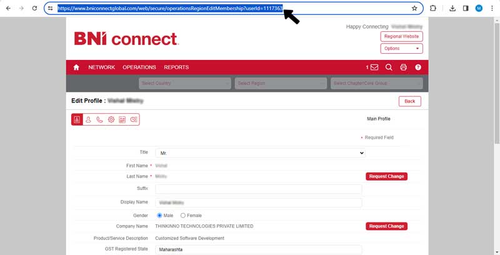Bookmark this page with star icon
This screenshot has height=255, width=500.
414,8
